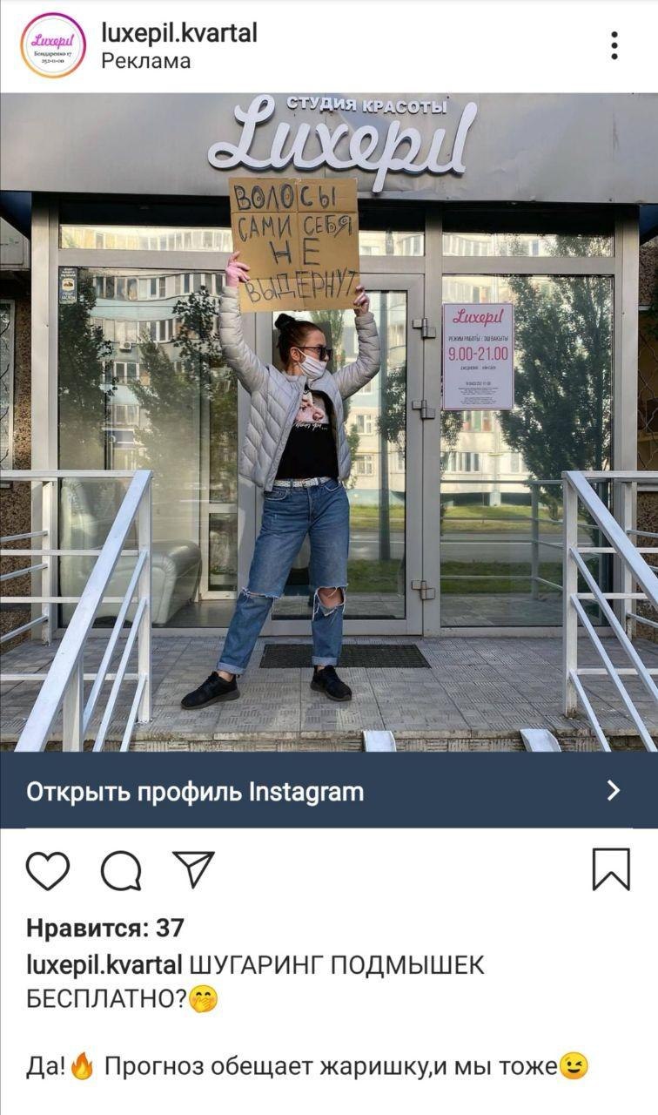Save post using bookmark icon
Viewport: 658px width, 1115px height.
click(611, 869)
